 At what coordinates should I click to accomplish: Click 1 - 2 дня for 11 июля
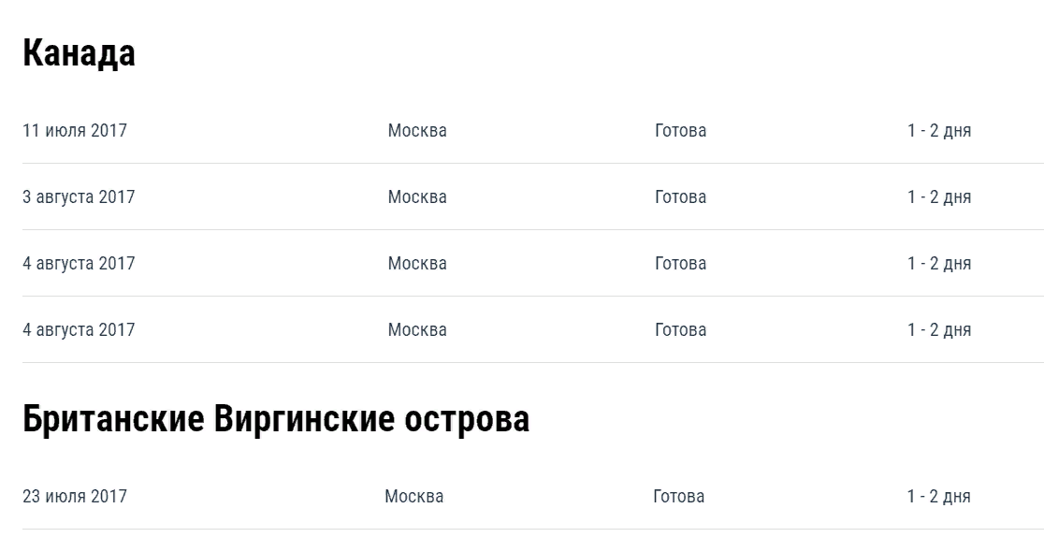(x=938, y=131)
